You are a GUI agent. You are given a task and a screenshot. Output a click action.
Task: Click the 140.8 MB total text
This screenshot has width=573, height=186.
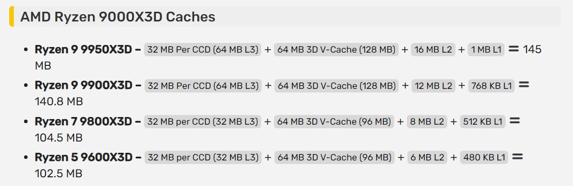59,101
